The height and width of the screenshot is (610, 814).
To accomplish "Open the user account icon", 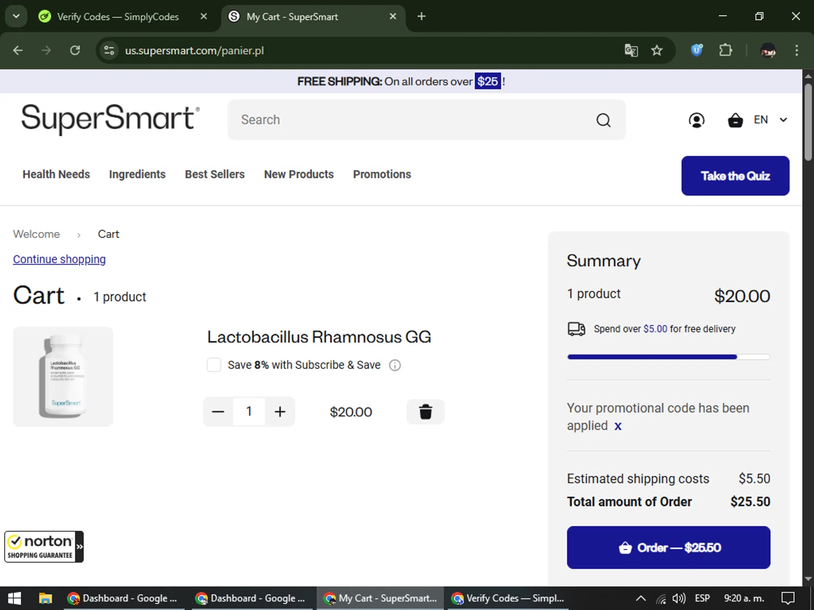I will 696,120.
